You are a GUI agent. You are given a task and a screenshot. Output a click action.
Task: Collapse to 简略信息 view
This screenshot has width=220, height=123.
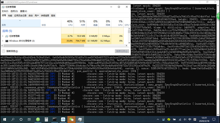[x=10, y=51]
